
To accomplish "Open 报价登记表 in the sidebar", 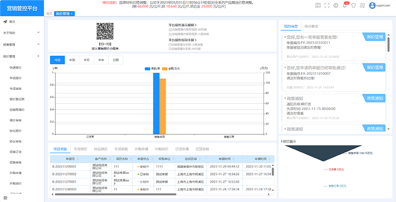I will coord(17,99).
